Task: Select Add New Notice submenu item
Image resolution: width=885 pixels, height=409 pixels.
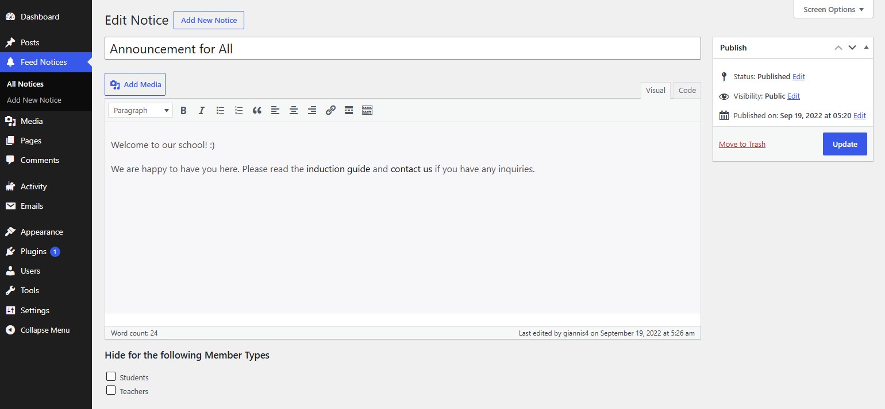Action: [34, 100]
